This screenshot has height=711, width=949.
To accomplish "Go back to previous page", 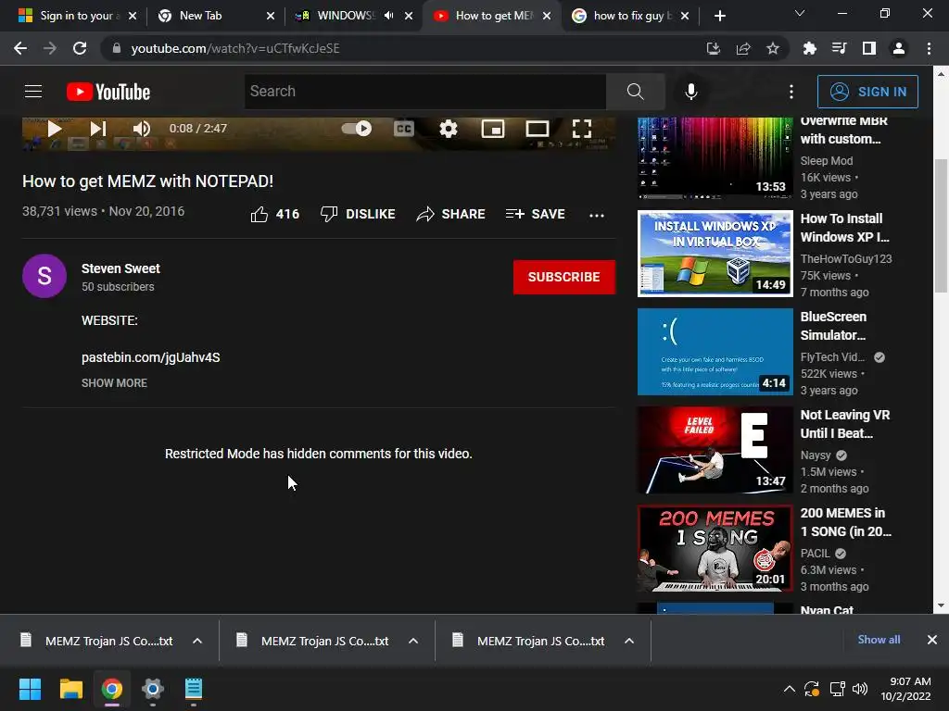I will pyautogui.click(x=20, y=48).
